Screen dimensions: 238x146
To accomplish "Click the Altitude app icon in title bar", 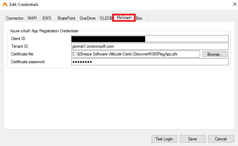I will 5,5.
